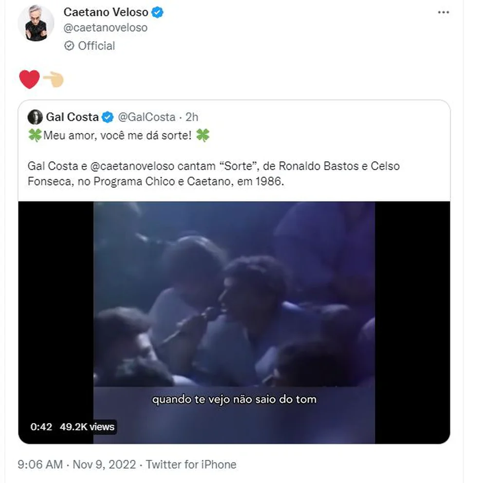The image size is (483, 483).
Task: Click the Official label checkmark icon
Action: click(69, 46)
